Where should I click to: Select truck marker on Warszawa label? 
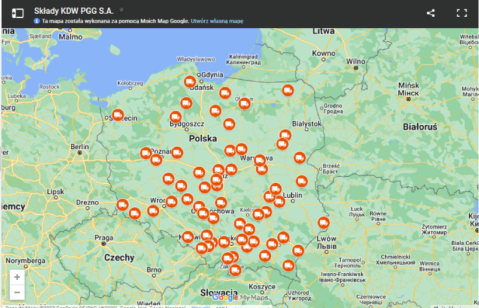point(260,160)
